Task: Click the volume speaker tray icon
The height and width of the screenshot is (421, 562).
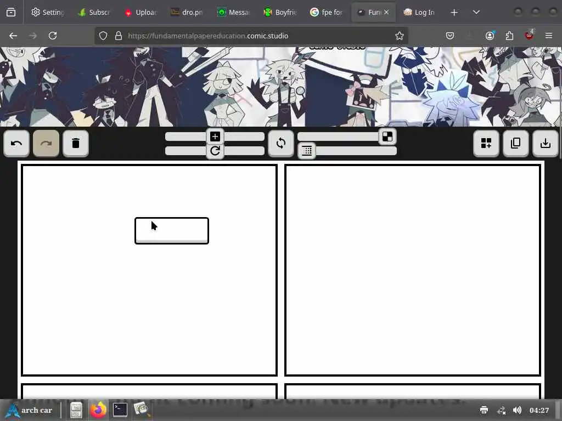Action: coord(517,410)
